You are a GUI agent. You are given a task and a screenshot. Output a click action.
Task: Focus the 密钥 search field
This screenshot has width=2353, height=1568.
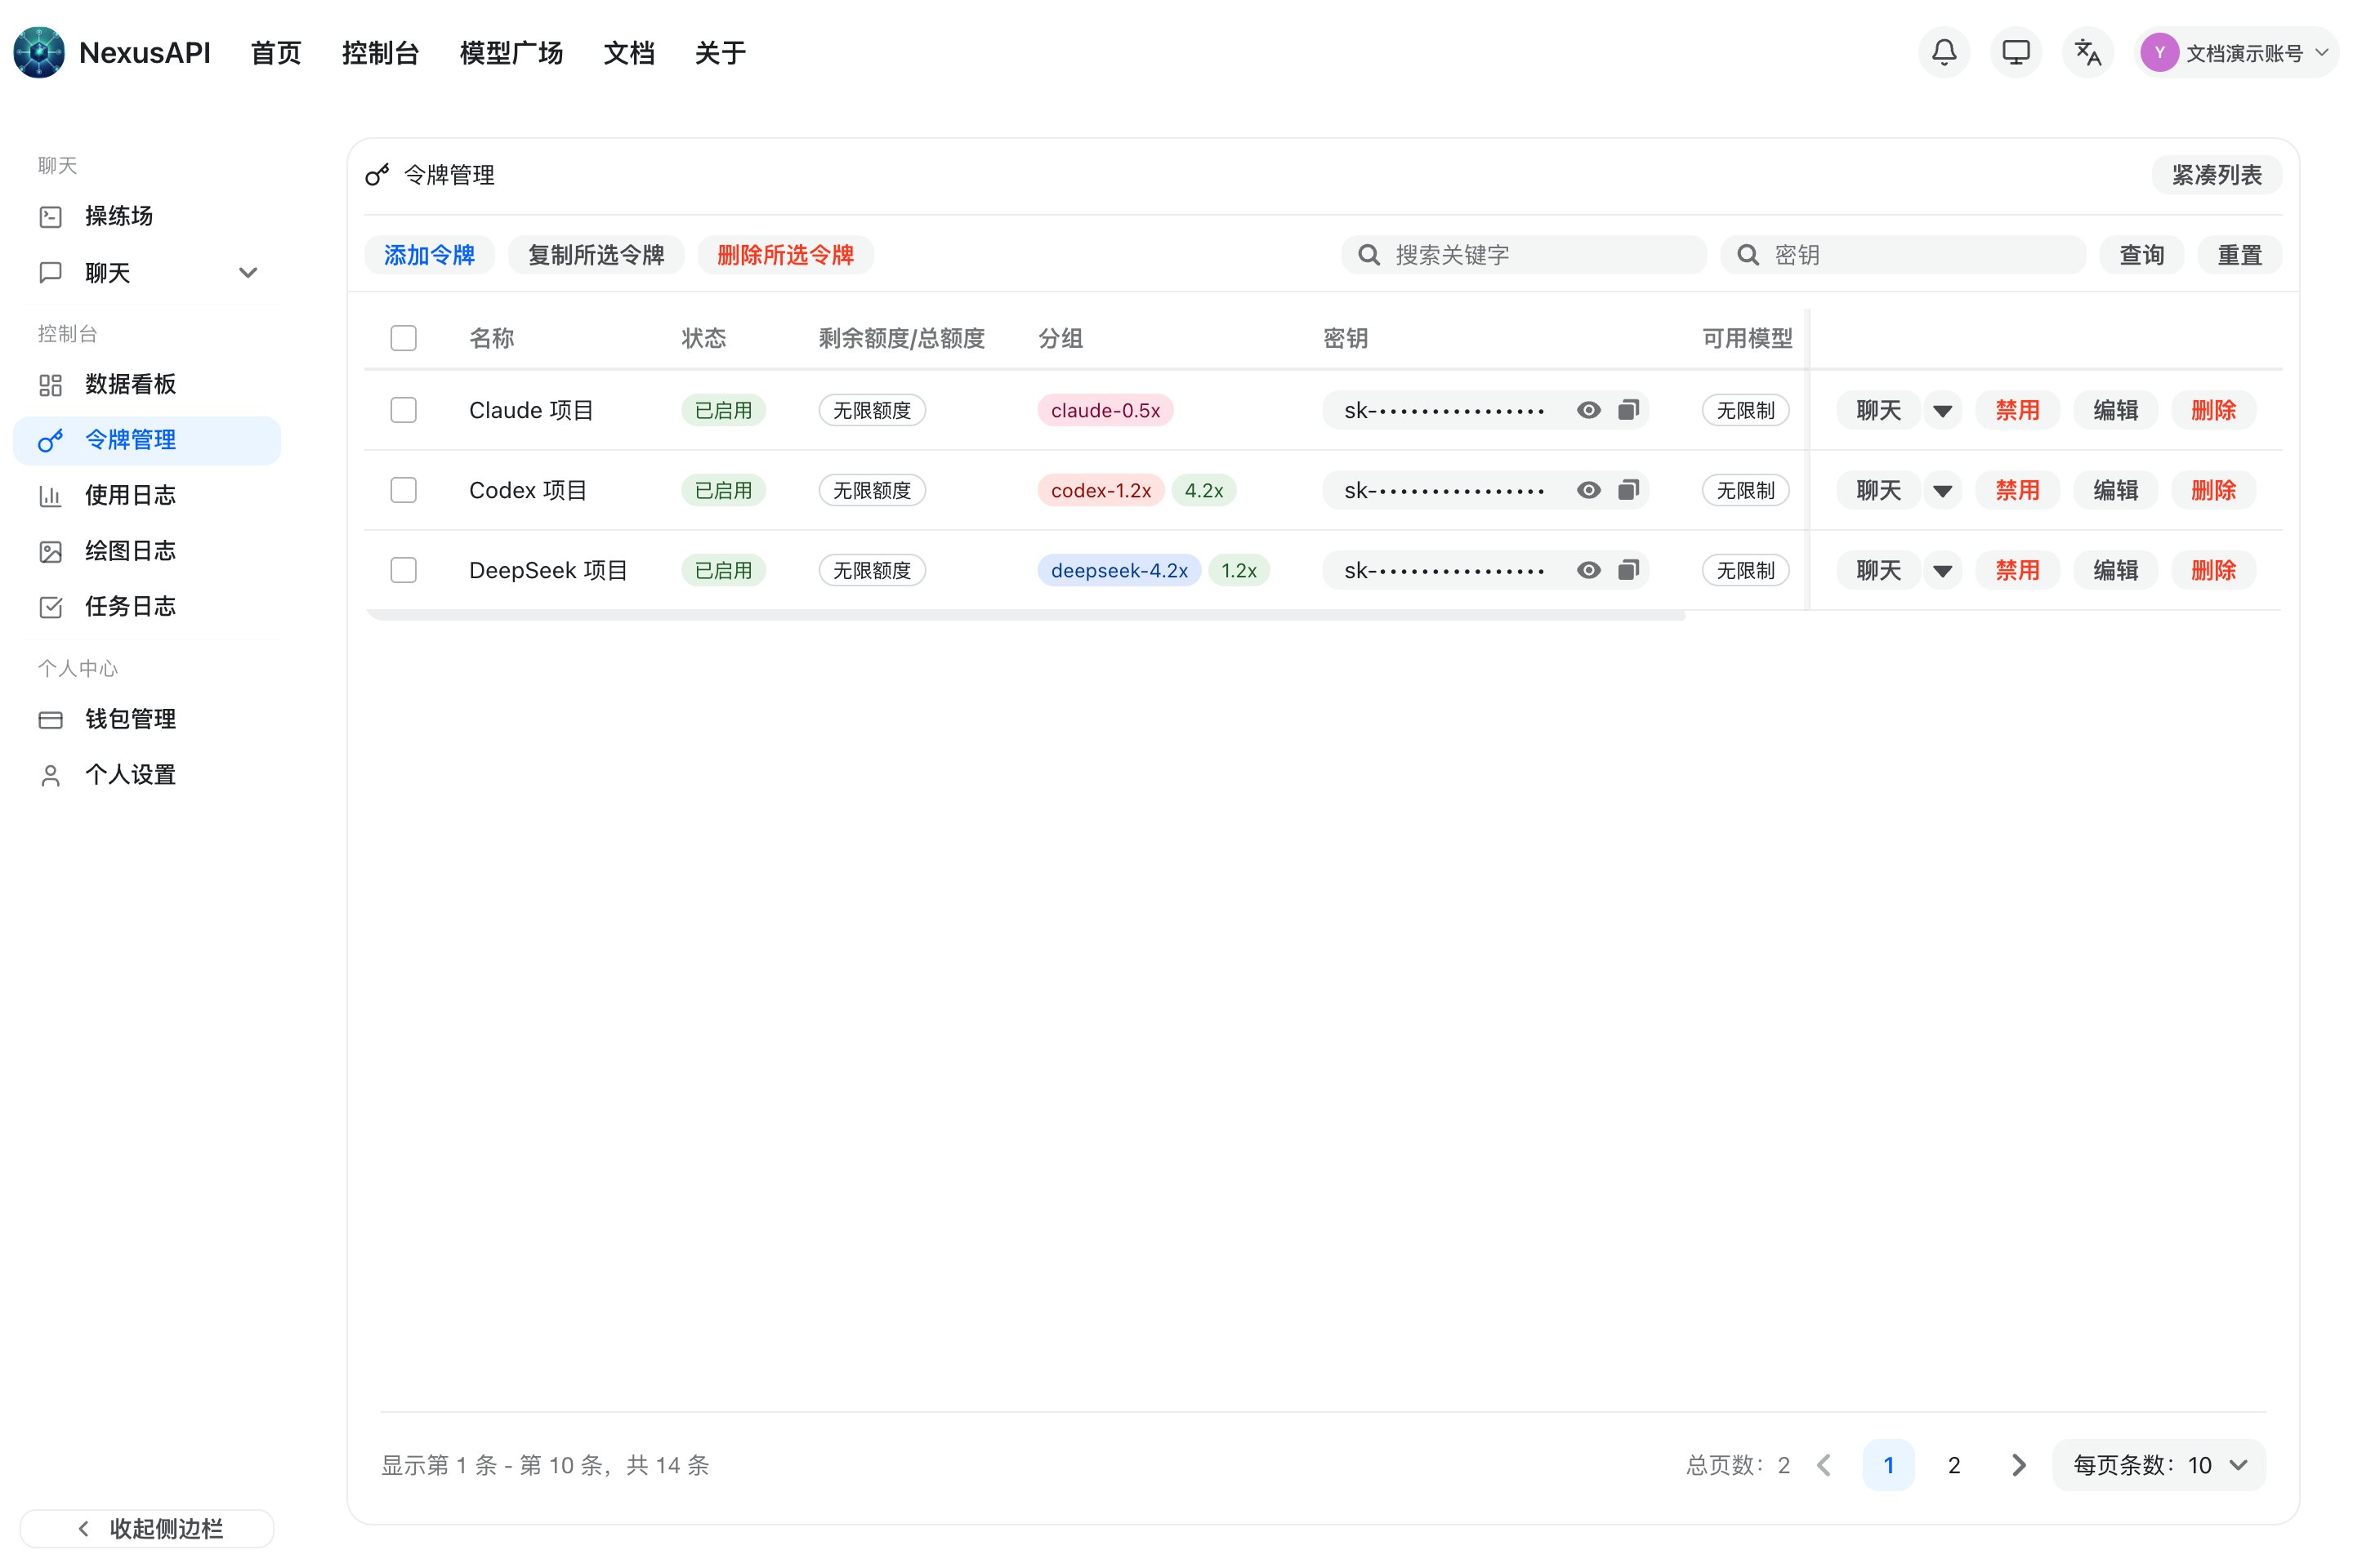click(1903, 255)
